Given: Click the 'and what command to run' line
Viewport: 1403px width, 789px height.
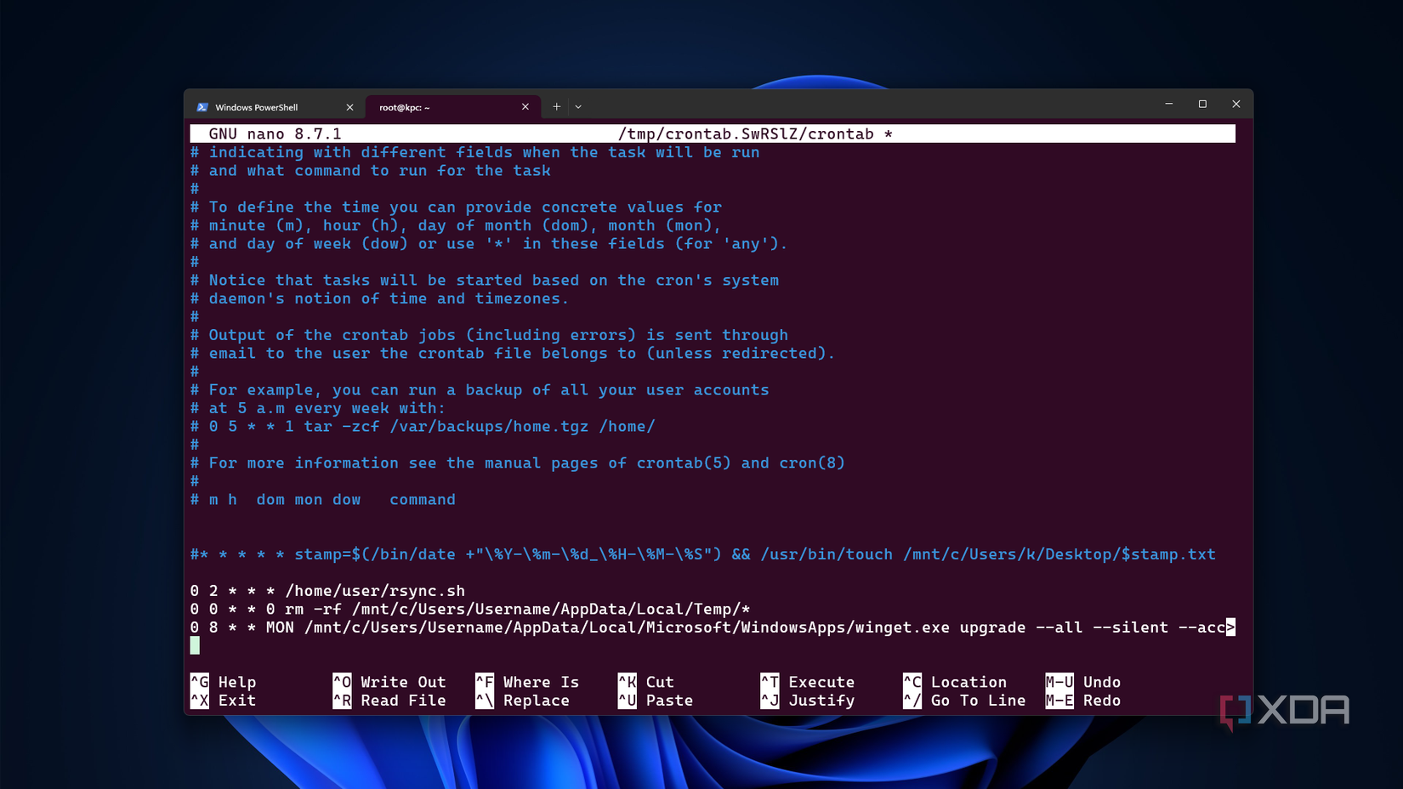Looking at the screenshot, I should (370, 171).
